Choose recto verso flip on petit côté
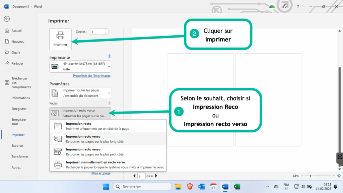The image size is (343, 193). click(x=108, y=152)
